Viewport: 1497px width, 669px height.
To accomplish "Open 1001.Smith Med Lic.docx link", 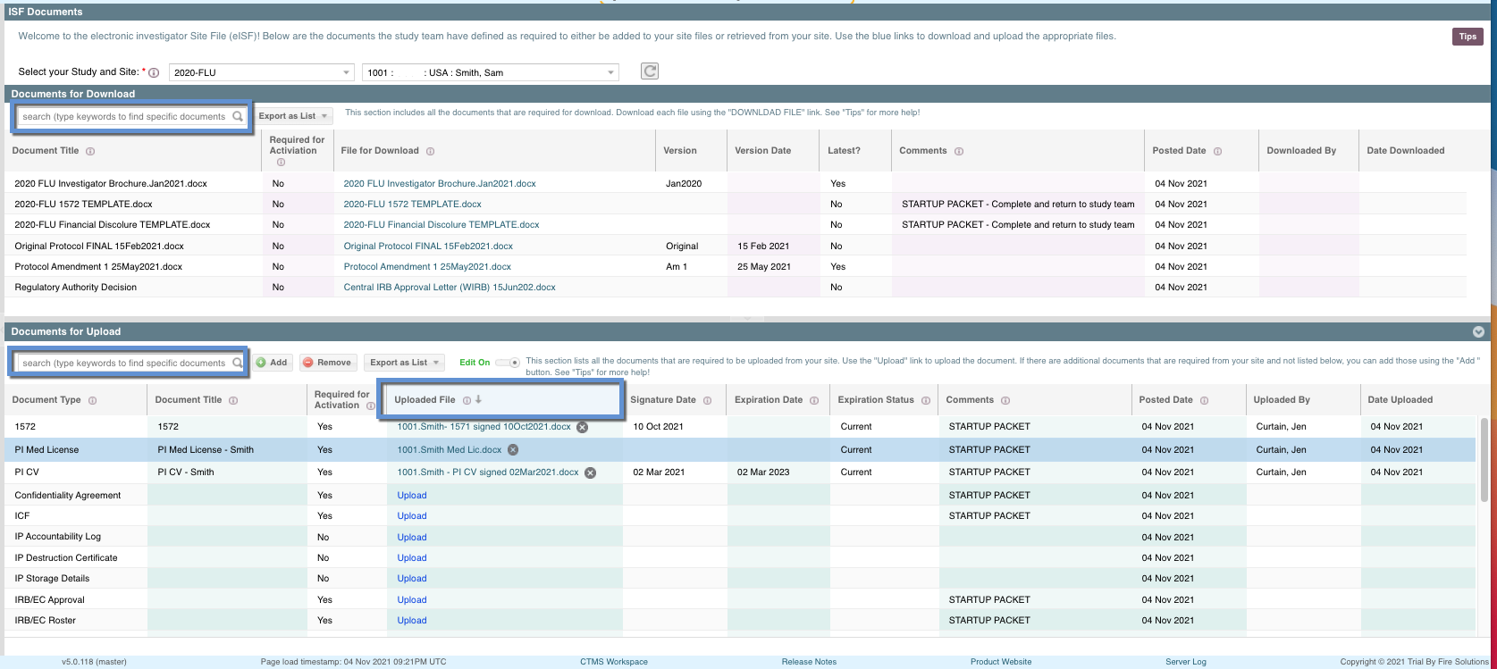I will [x=450, y=449].
